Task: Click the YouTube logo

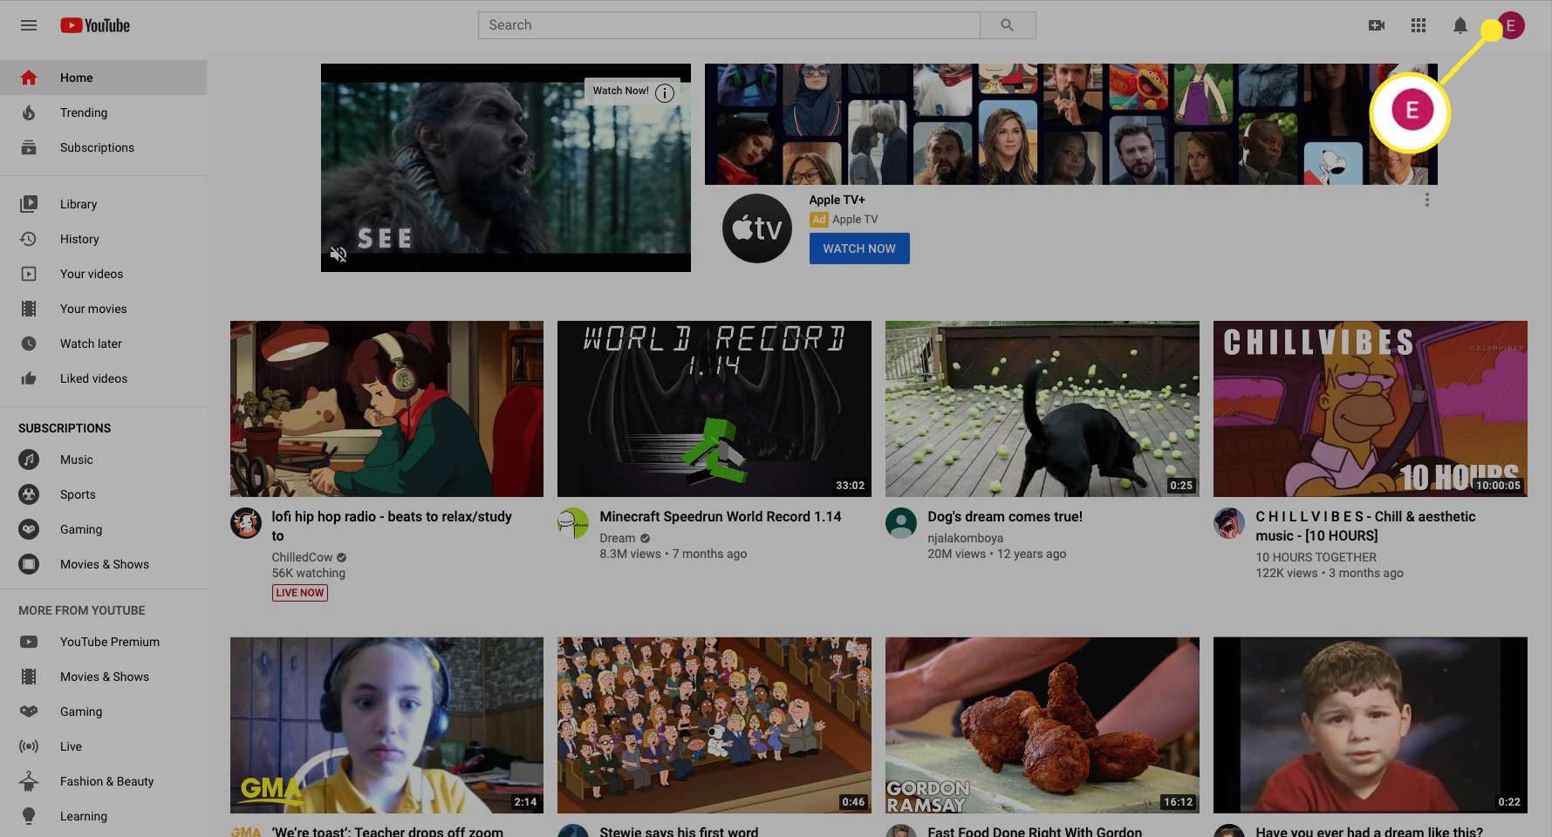Action: click(x=95, y=25)
